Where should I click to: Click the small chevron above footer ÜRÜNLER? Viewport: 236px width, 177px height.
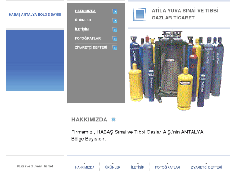click(x=113, y=163)
